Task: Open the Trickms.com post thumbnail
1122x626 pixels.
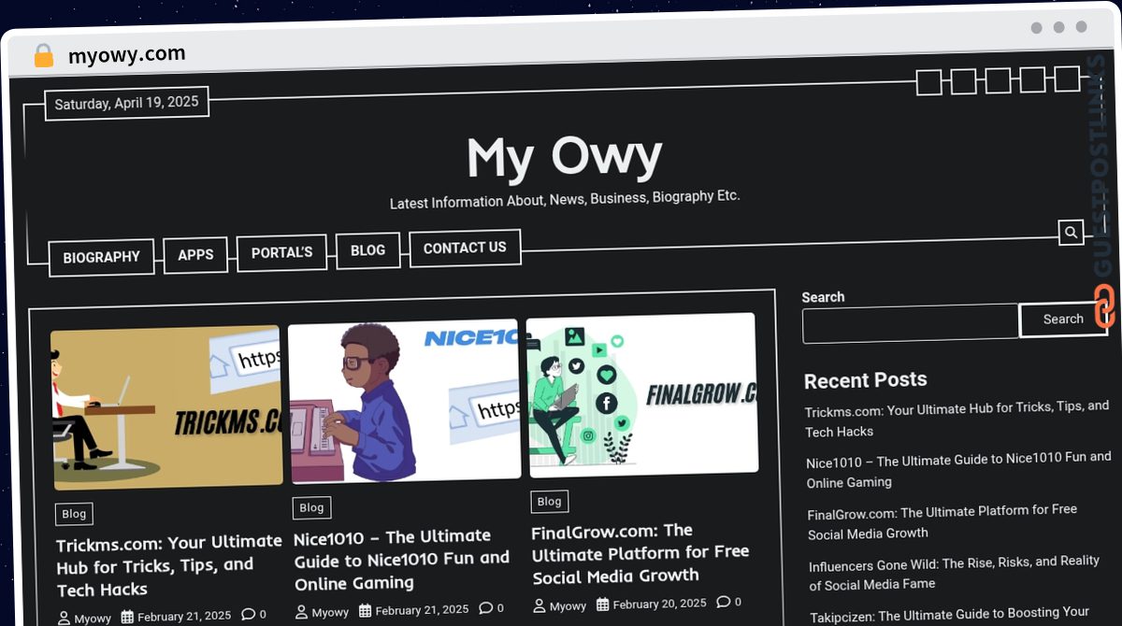Action: click(166, 407)
